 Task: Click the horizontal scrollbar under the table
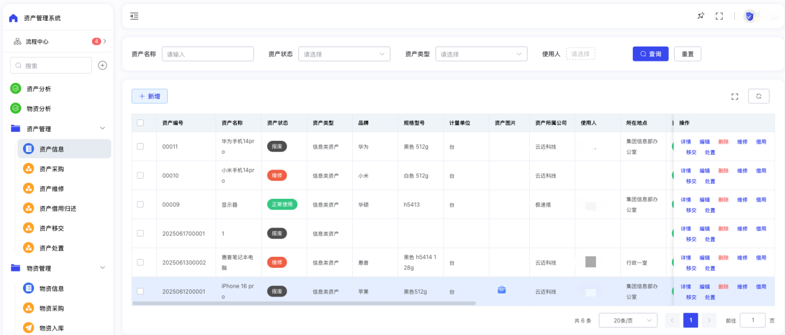(x=304, y=303)
